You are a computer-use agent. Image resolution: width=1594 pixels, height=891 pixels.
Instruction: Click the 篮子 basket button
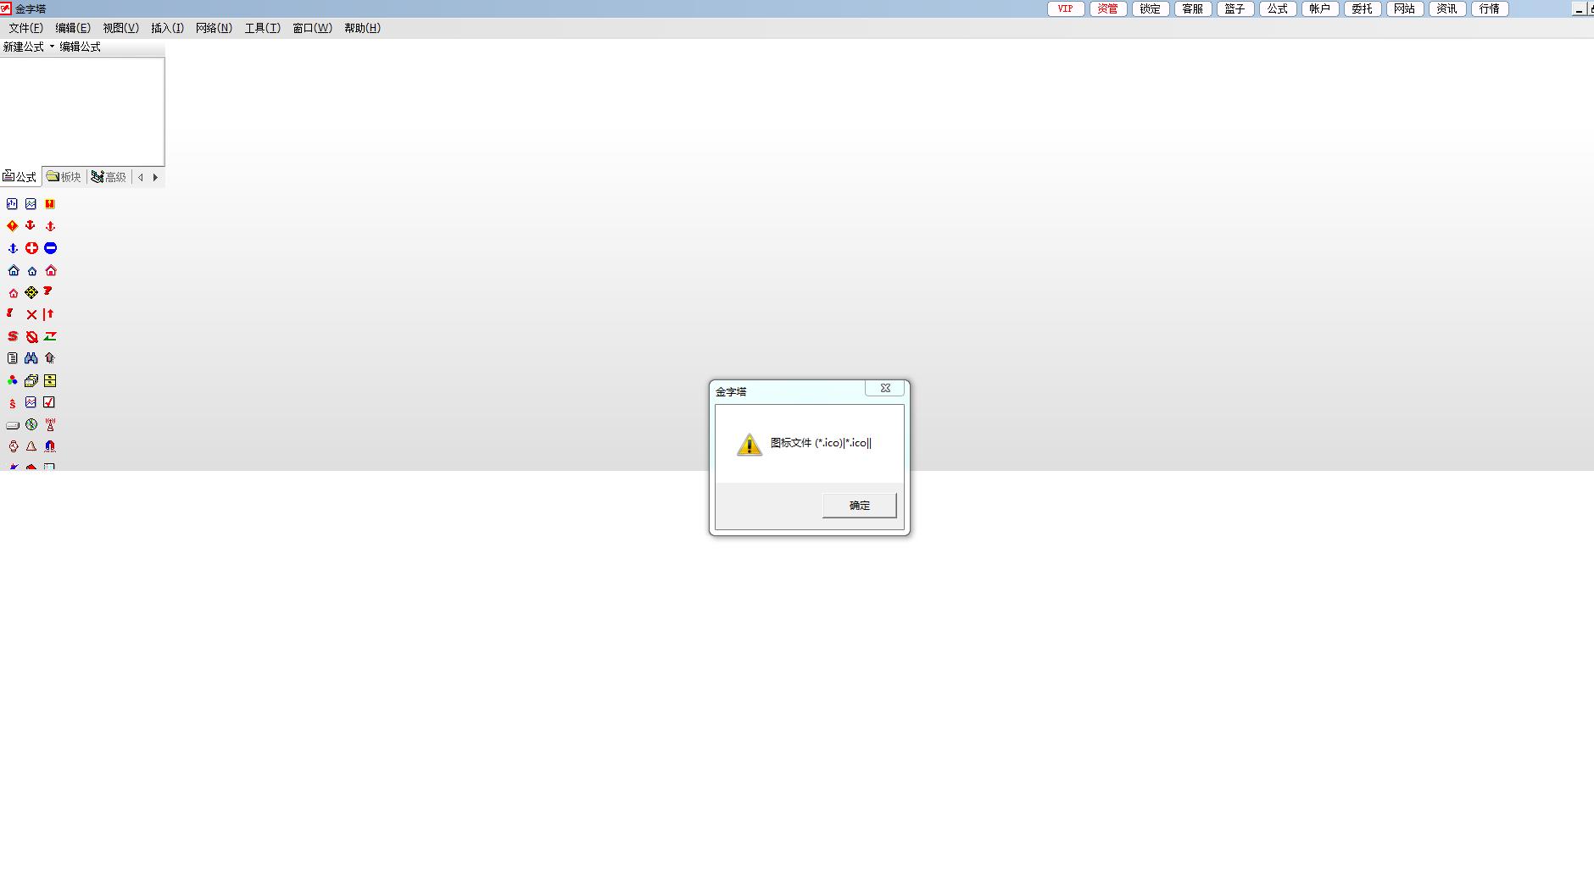click(1235, 8)
